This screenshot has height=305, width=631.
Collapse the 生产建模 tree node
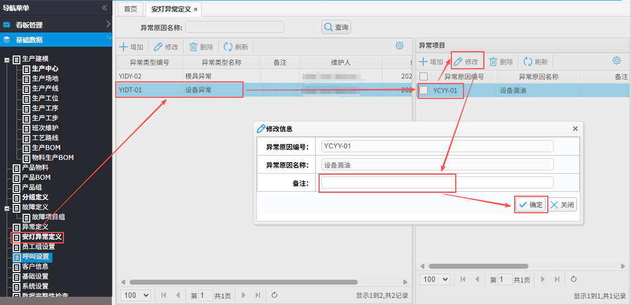[x=7, y=59]
